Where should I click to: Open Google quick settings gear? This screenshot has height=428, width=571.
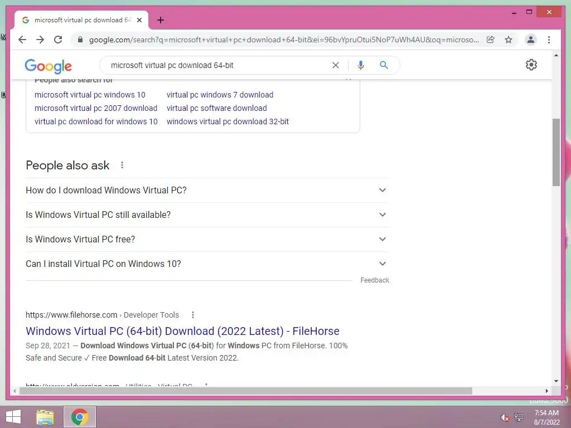coord(531,65)
